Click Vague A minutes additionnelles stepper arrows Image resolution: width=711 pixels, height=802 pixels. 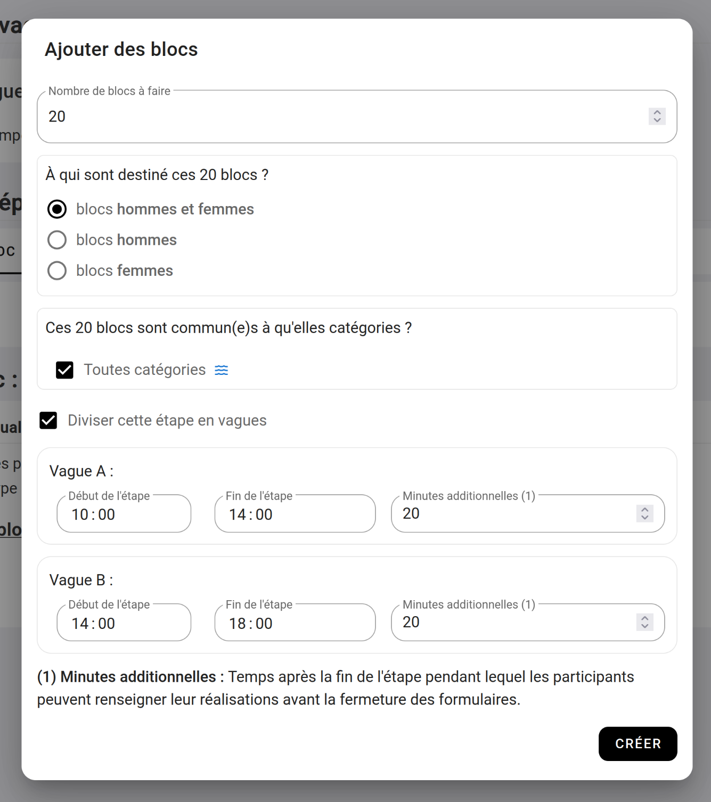point(644,513)
